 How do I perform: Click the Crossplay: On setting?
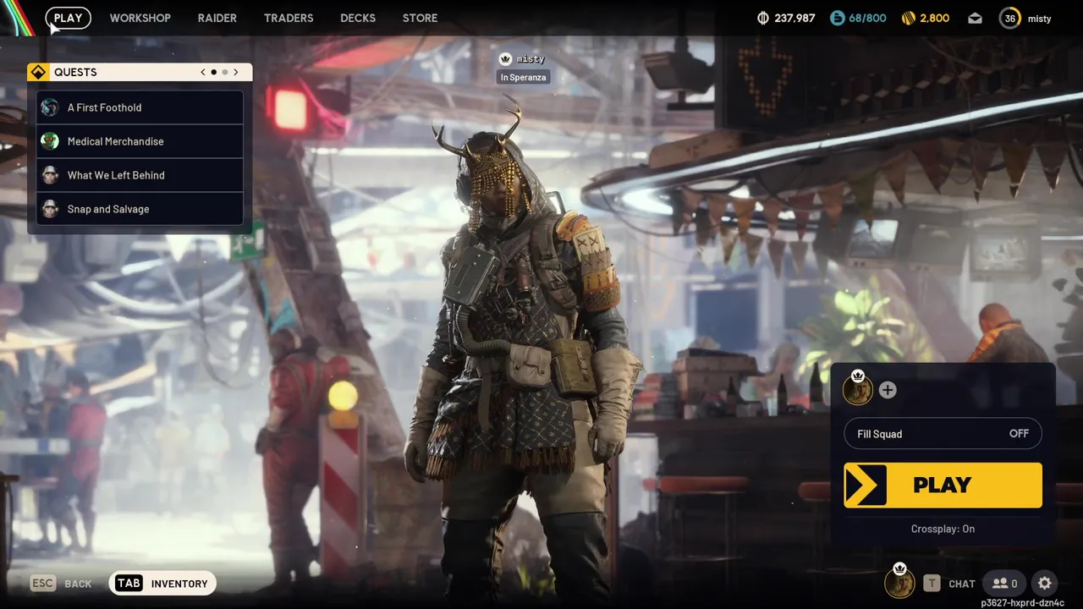(x=943, y=529)
